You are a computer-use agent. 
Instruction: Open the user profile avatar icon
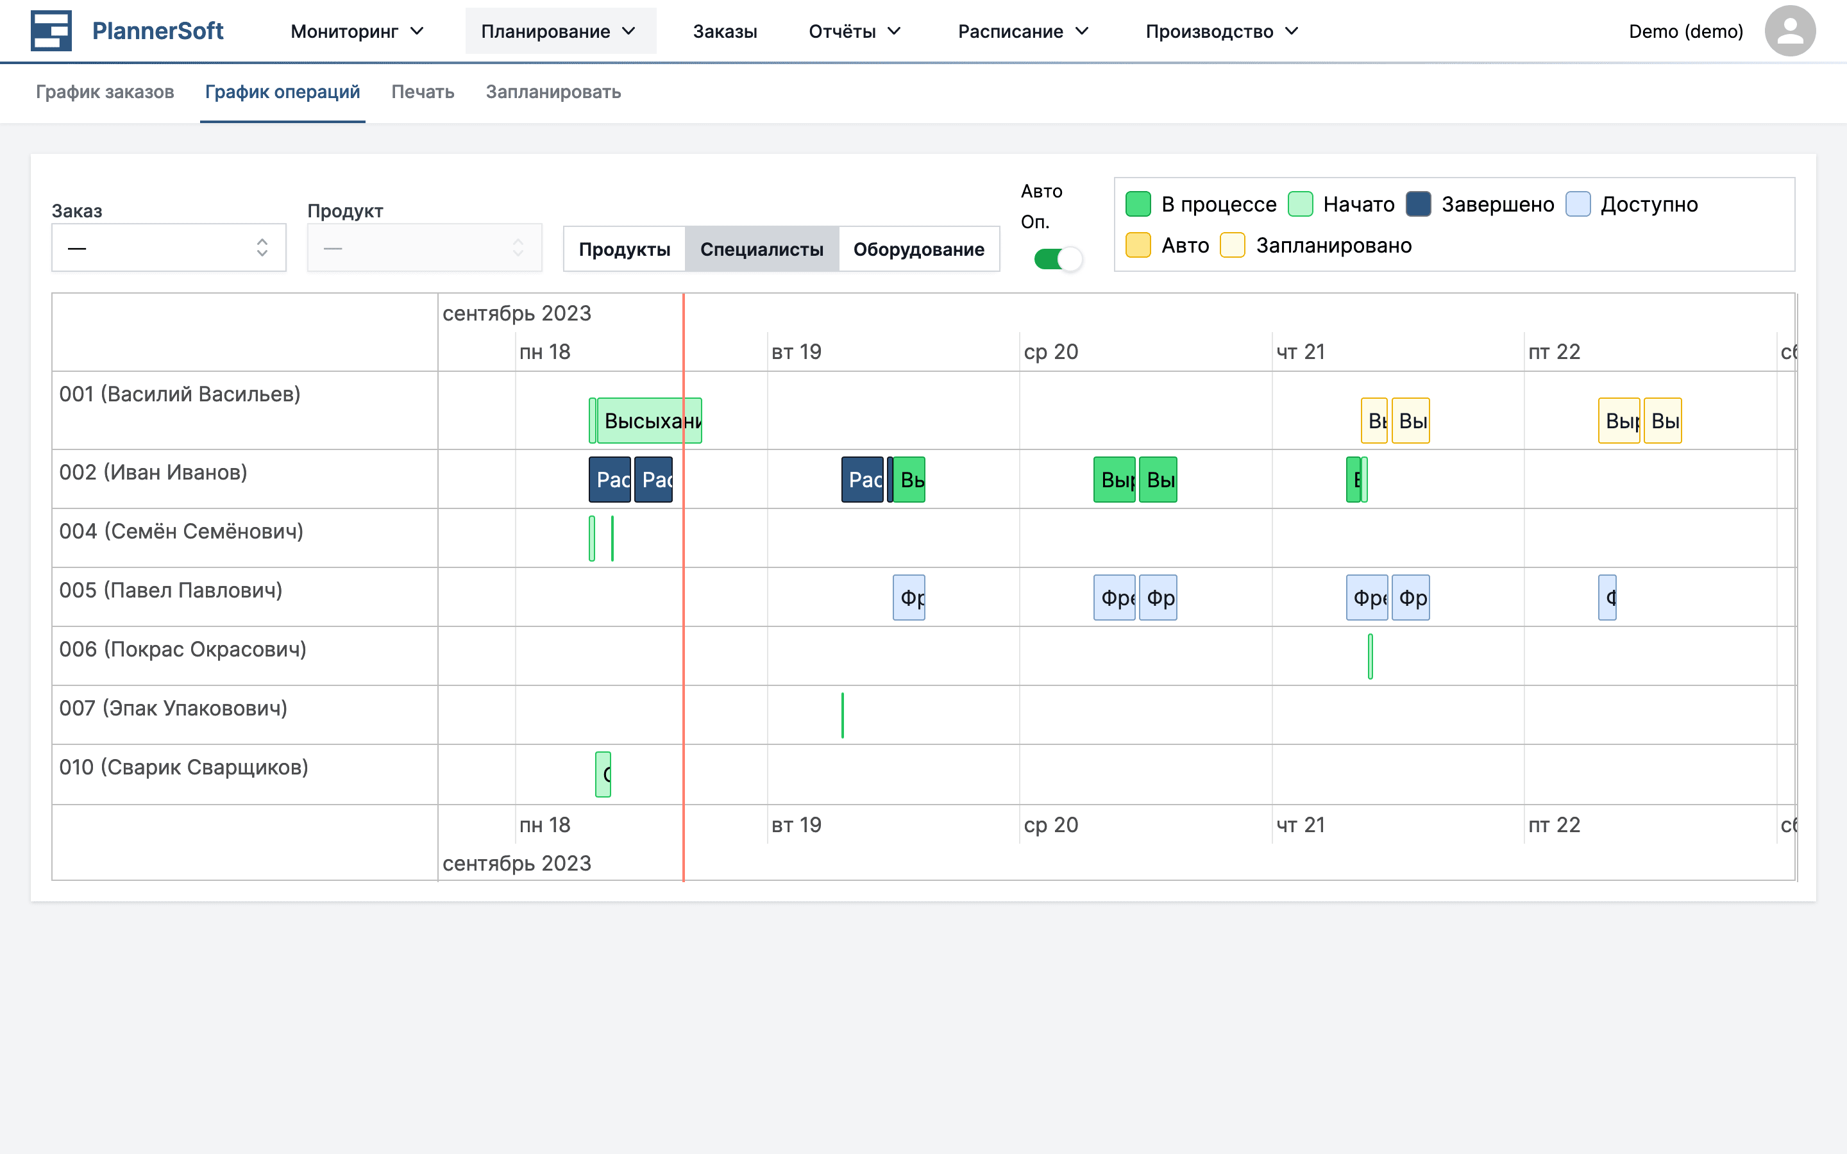coord(1791,31)
